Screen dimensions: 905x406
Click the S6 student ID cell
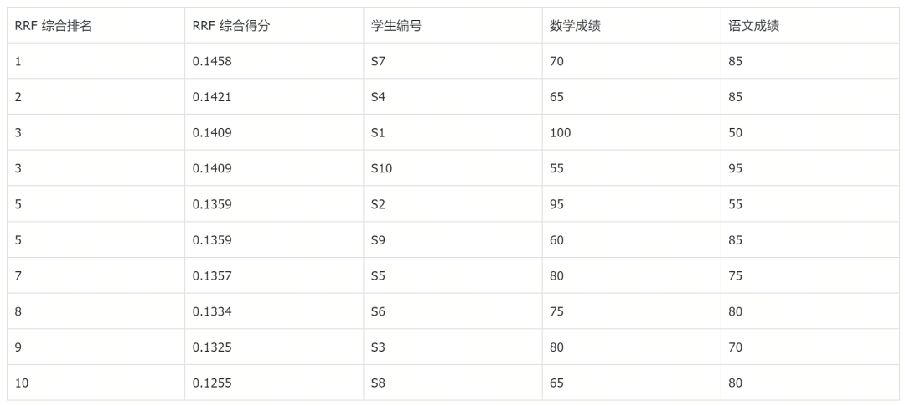379,311
